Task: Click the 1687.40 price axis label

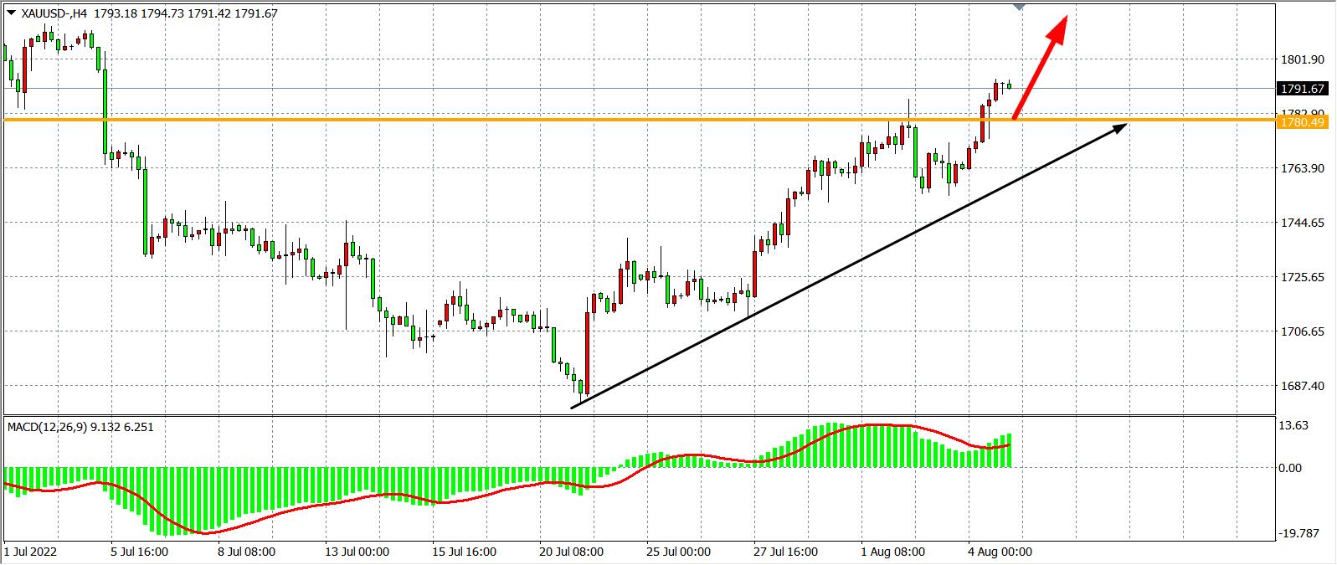Action: 1302,386
